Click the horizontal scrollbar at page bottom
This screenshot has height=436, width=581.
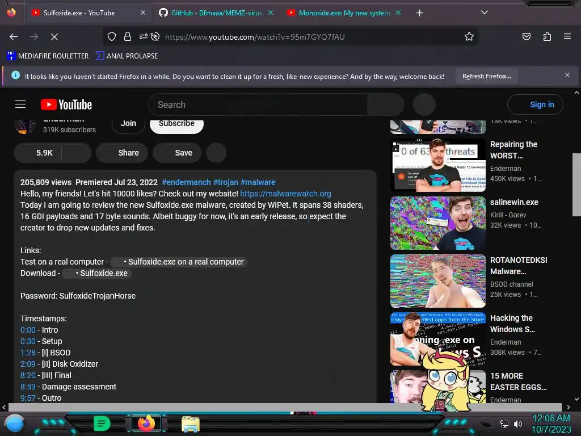(x=285, y=407)
